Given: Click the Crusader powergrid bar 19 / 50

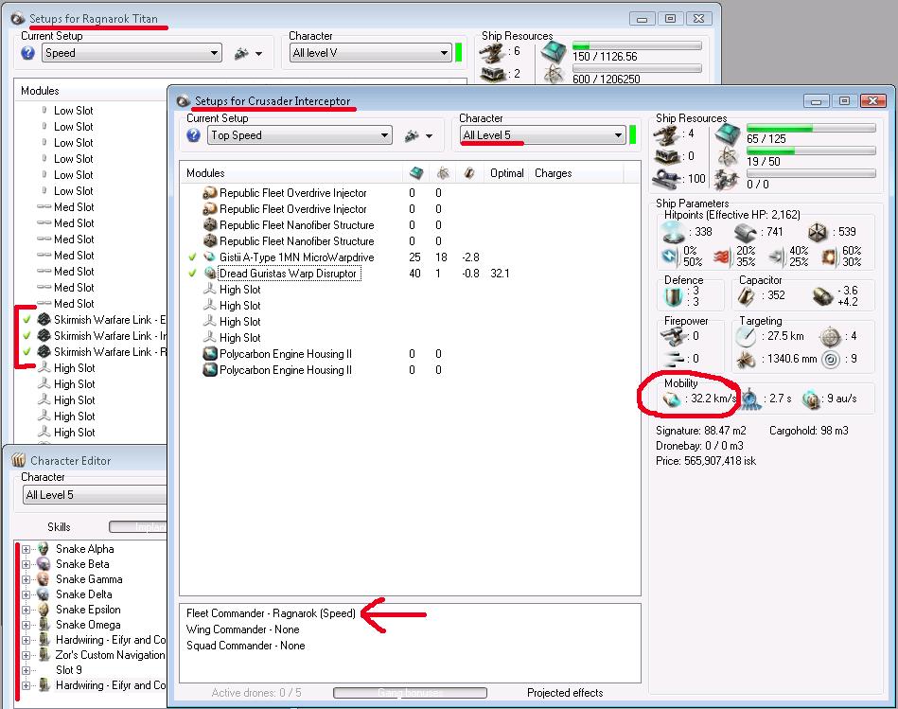Looking at the screenshot, I should [811, 151].
